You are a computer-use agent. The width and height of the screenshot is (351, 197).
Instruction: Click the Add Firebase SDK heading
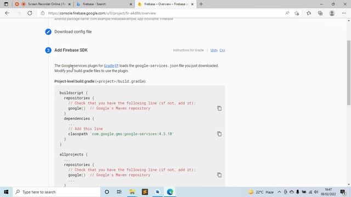click(x=71, y=50)
